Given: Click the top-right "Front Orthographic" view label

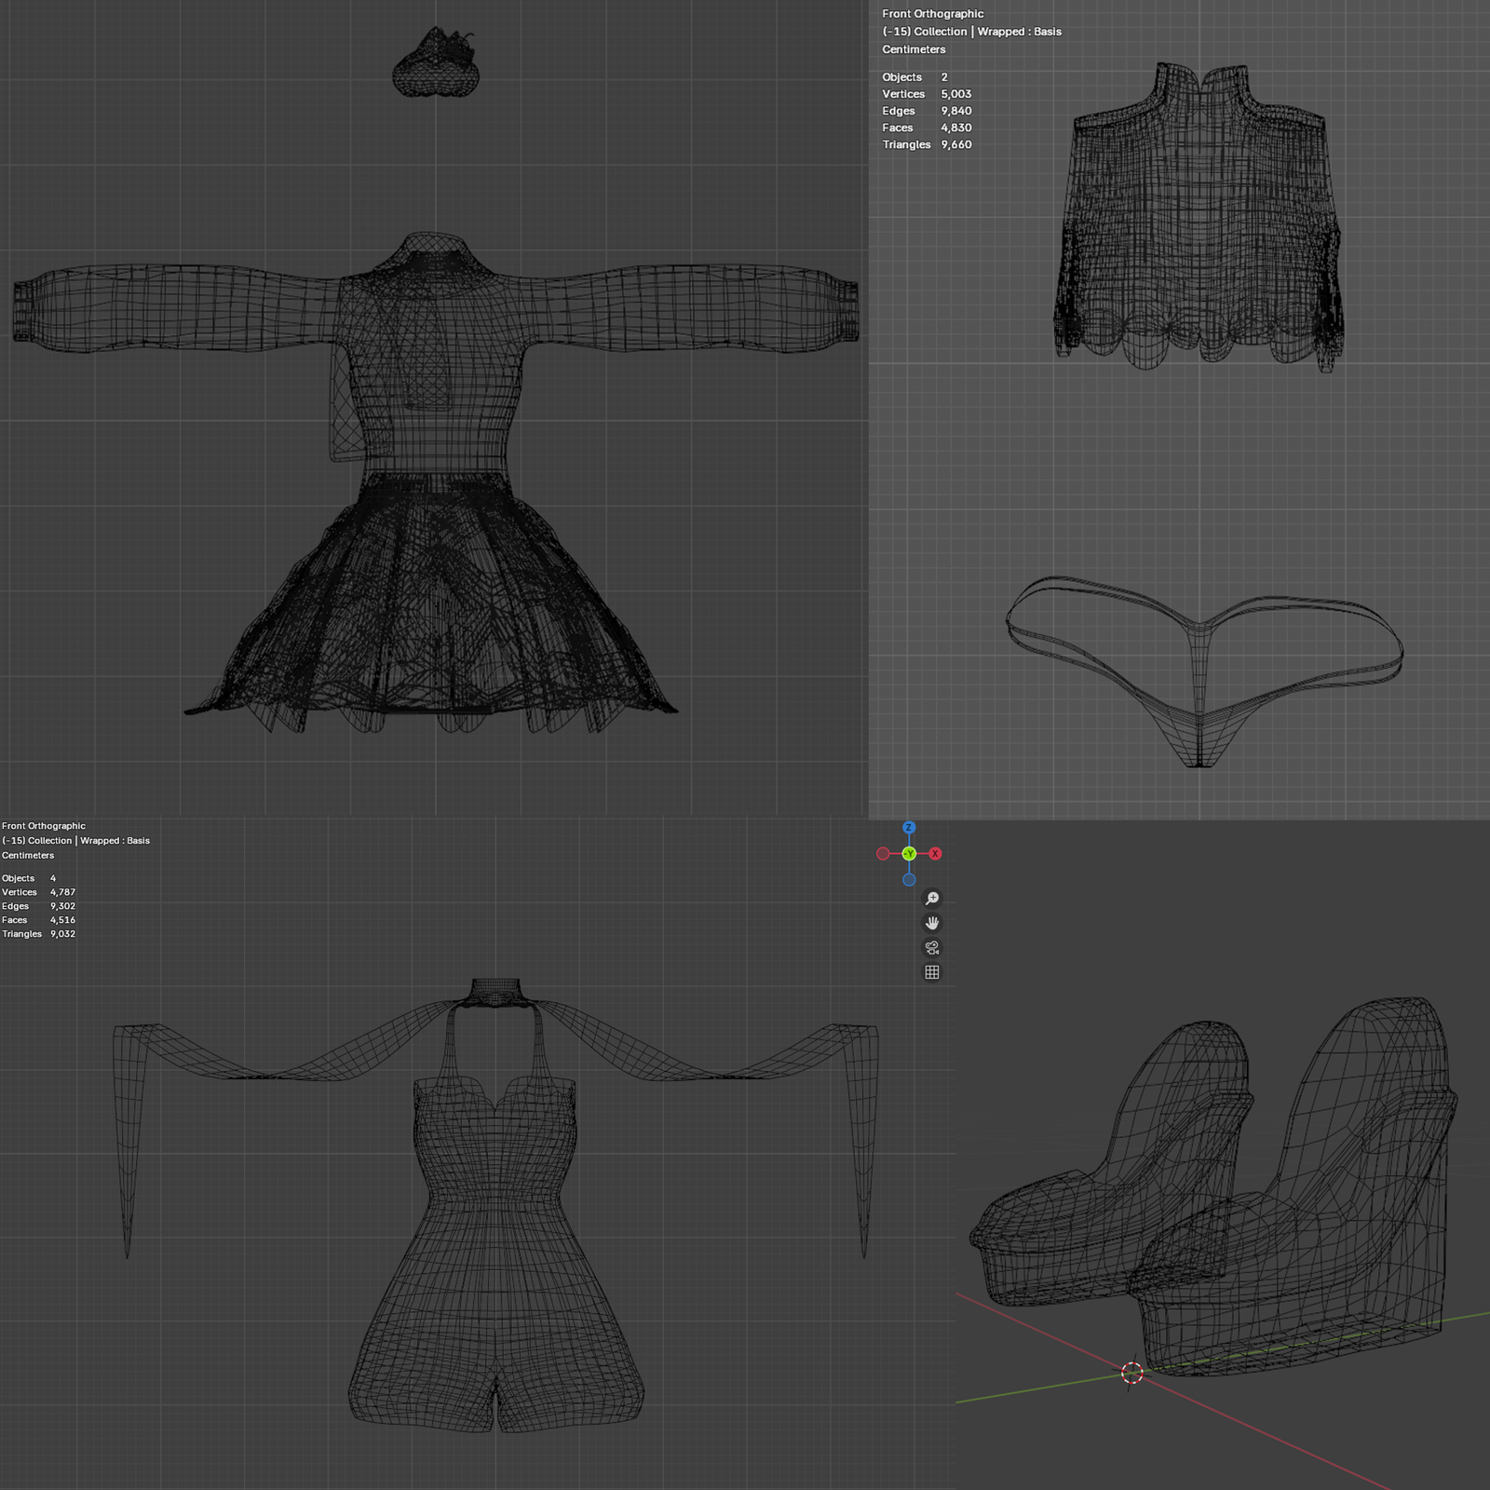Looking at the screenshot, I should (932, 14).
